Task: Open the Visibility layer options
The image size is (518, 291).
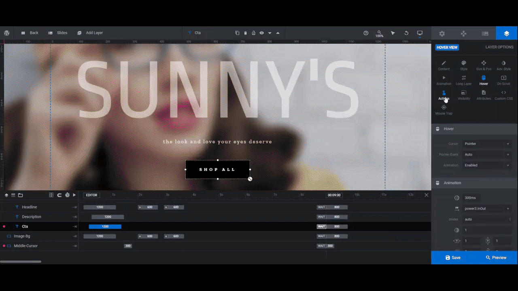Action: coord(464,95)
